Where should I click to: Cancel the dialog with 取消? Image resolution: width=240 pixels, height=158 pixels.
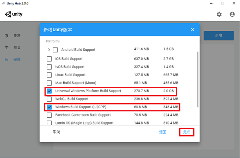click(x=56, y=132)
